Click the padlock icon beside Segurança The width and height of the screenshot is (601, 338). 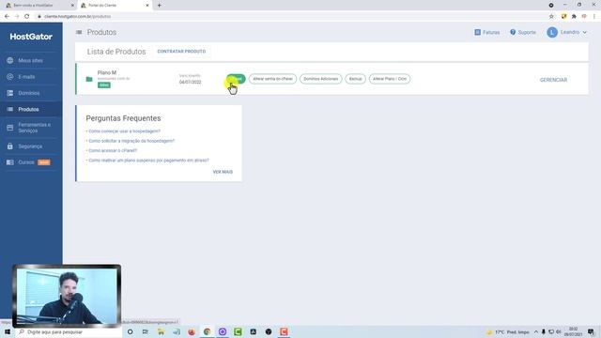[10, 146]
